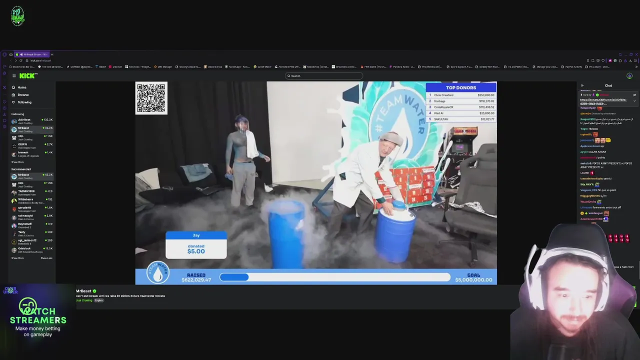Open garydavid channel in Recommended
The width and height of the screenshot is (640, 360).
(32, 208)
